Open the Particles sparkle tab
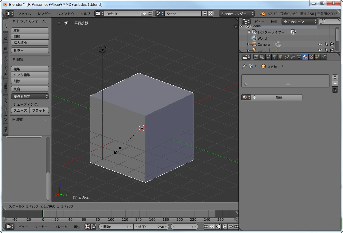 tap(317, 57)
